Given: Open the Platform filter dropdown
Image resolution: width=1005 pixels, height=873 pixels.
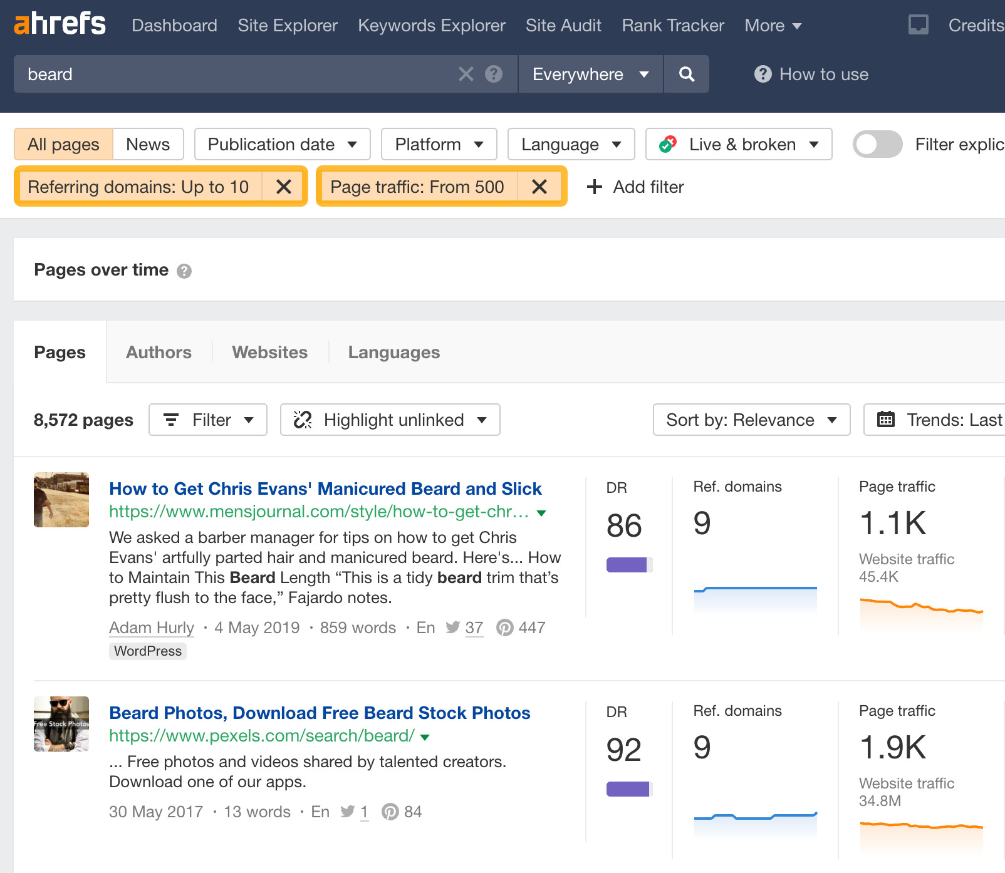Looking at the screenshot, I should (438, 144).
